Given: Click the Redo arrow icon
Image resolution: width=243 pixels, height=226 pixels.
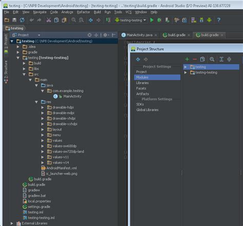Looking at the screenshot, I should [x=39, y=20].
